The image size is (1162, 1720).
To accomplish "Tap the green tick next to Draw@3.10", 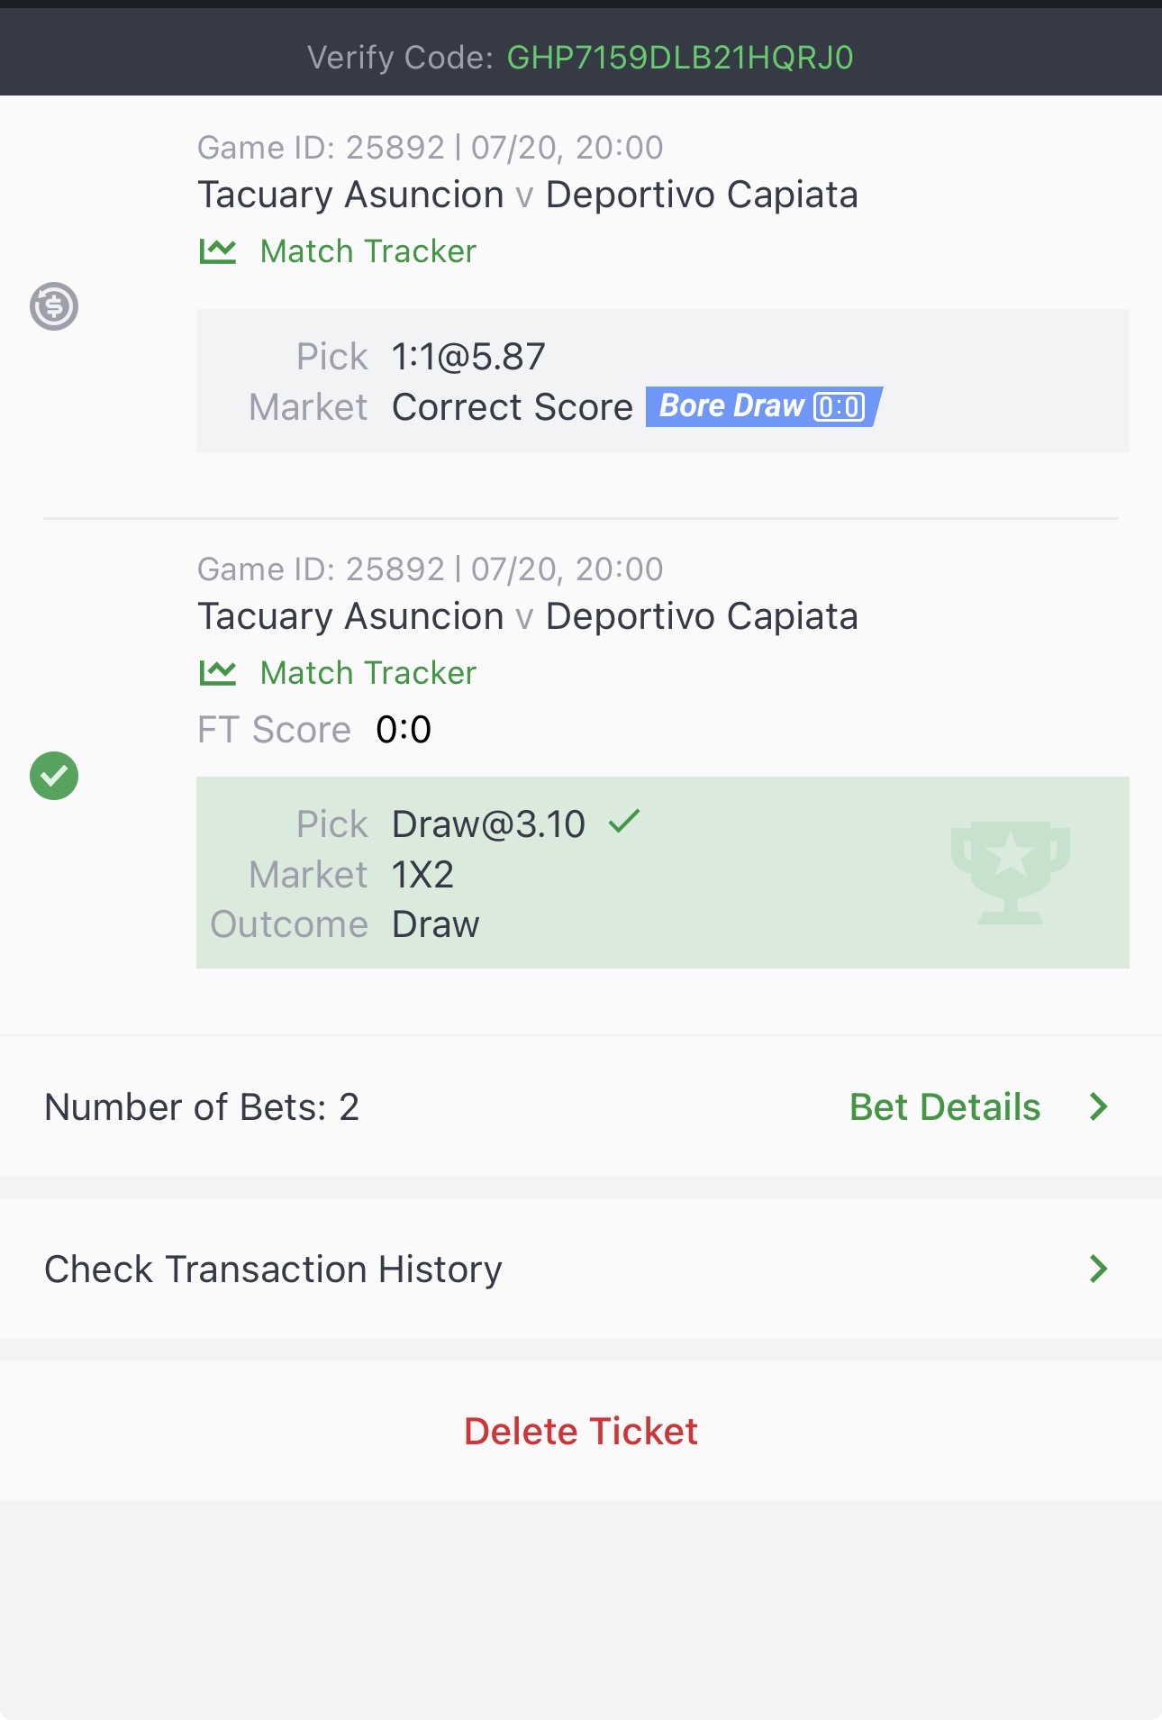I will click(624, 821).
